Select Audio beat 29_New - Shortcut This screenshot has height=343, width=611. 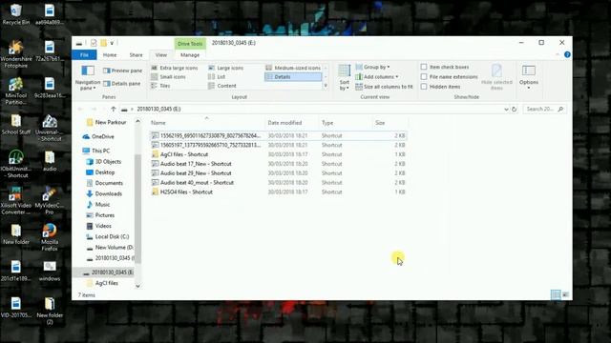(278, 173)
